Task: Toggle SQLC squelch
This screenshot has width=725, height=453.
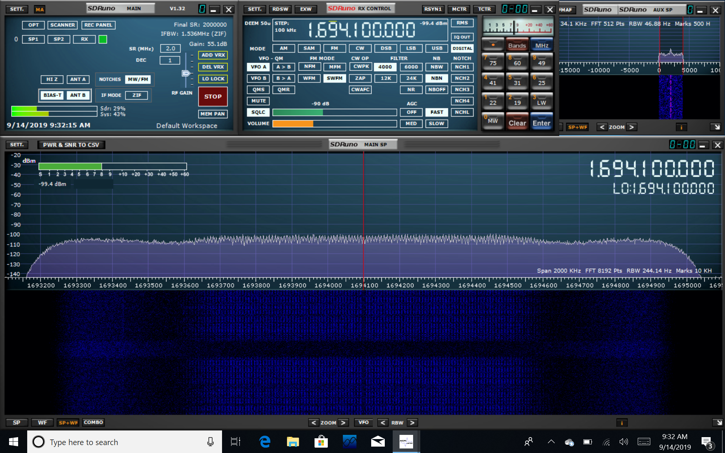Action: (x=258, y=112)
